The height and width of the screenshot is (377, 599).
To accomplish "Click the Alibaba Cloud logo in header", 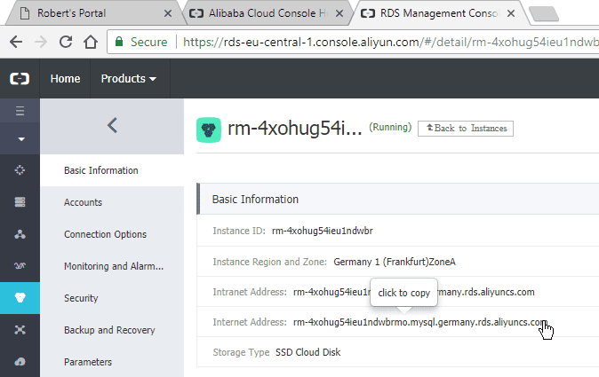I will coord(20,79).
